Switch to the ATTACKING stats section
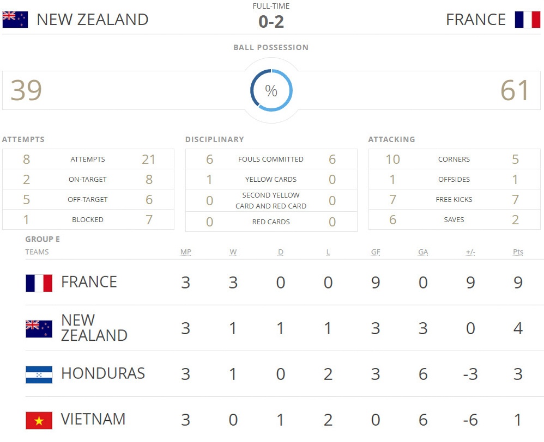 [391, 139]
